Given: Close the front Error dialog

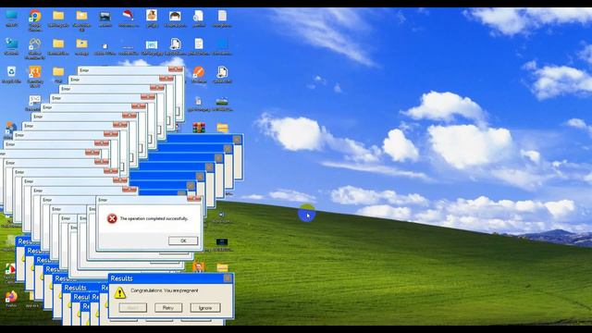Looking at the screenshot, I should pos(194,199).
